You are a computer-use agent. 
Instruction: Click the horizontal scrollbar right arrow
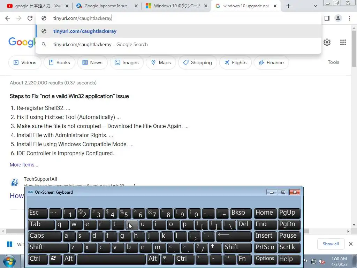[348, 231]
